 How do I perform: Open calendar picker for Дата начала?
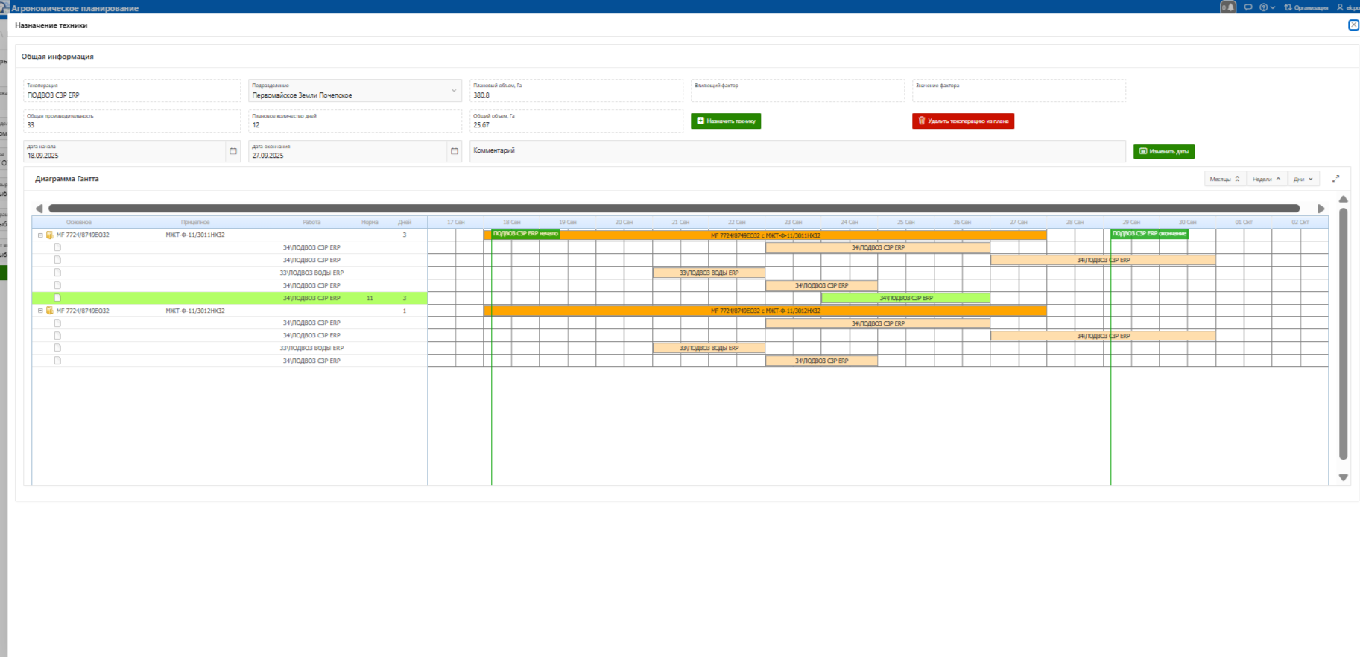[233, 151]
